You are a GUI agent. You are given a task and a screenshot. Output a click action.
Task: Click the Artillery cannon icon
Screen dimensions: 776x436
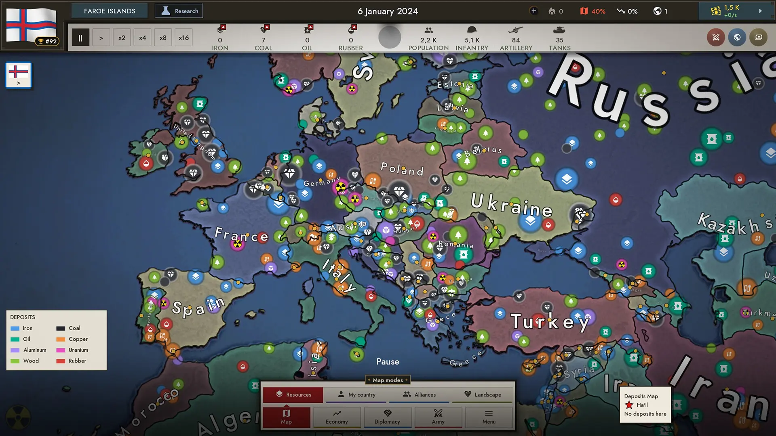(x=516, y=30)
